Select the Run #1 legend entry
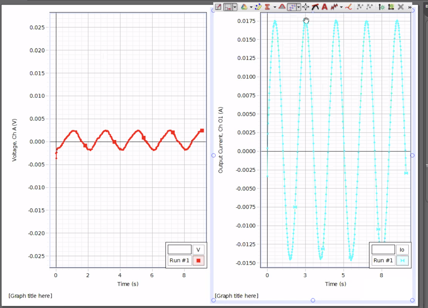 click(x=179, y=260)
